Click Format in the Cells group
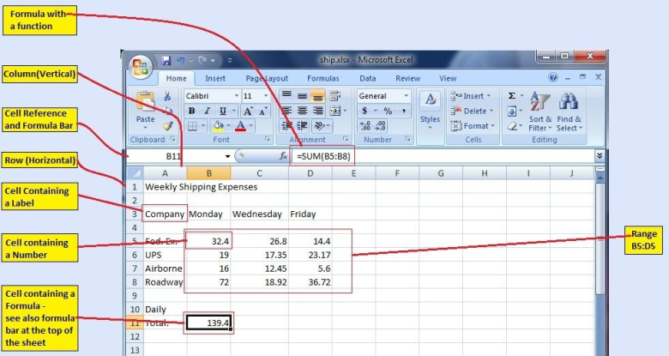 click(x=473, y=126)
